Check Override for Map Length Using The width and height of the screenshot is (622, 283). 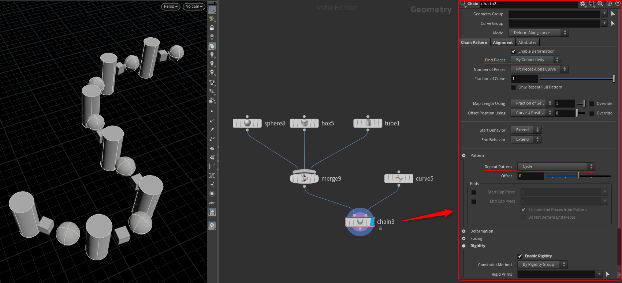pyautogui.click(x=592, y=104)
